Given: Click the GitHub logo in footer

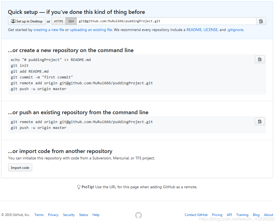Looking at the screenshot, I should (x=138, y=215).
